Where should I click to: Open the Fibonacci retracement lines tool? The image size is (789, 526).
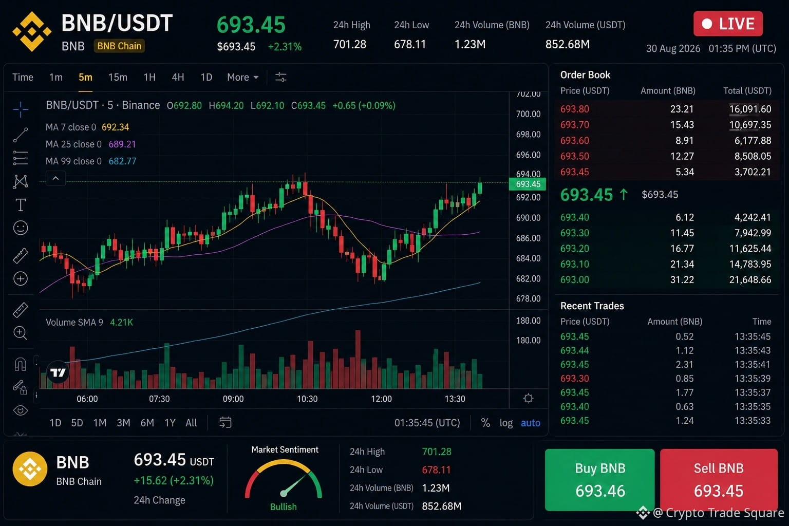pos(21,158)
